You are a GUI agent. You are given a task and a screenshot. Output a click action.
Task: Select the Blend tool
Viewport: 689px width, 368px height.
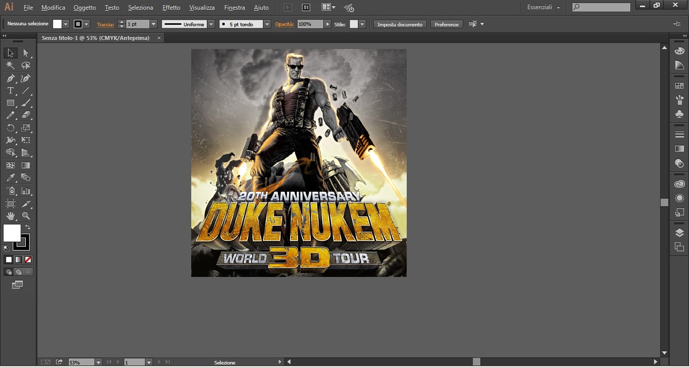tap(26, 178)
